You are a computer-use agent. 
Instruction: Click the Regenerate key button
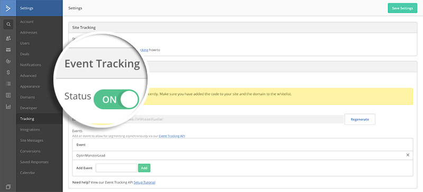point(360,119)
